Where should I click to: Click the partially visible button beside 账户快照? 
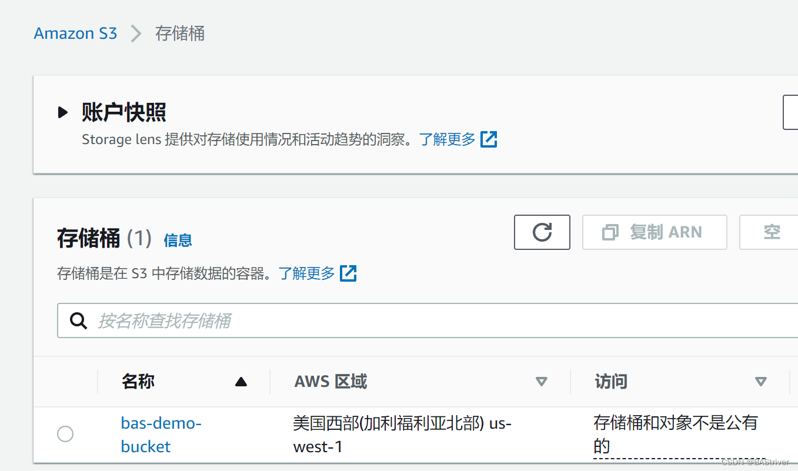(x=790, y=112)
